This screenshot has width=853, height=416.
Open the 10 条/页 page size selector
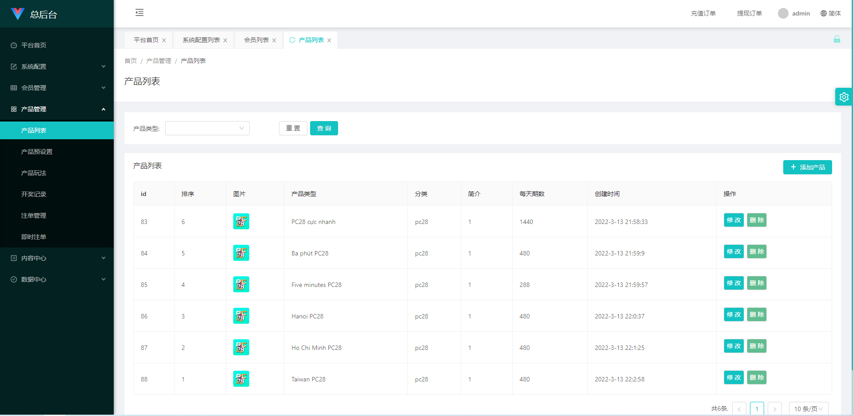coord(808,408)
